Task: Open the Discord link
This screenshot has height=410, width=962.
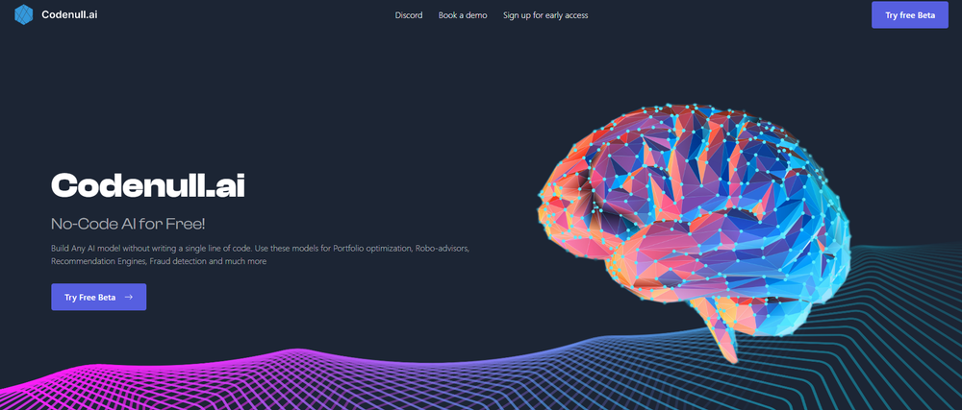Action: click(x=409, y=15)
